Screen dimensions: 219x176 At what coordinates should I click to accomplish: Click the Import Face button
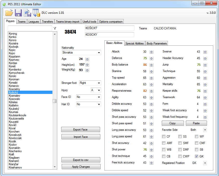[x=81, y=137]
